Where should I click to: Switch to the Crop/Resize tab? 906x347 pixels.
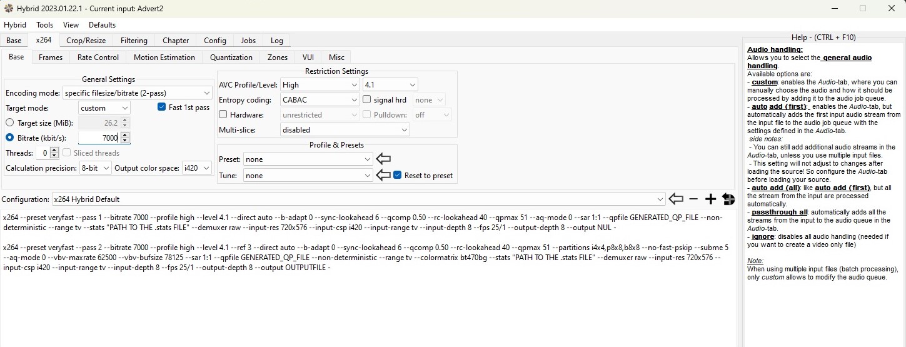86,40
